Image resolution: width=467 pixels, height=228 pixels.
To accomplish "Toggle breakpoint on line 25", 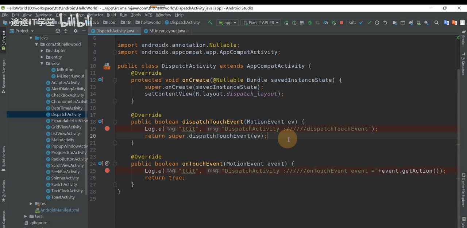I will pyautogui.click(x=107, y=170).
